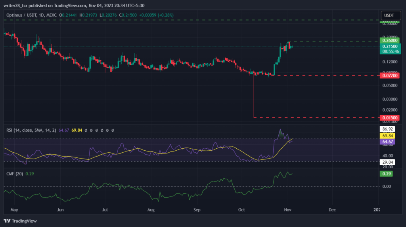The image size is (406, 227).
Task: Click the Sep label on time axis
Action: click(197, 210)
